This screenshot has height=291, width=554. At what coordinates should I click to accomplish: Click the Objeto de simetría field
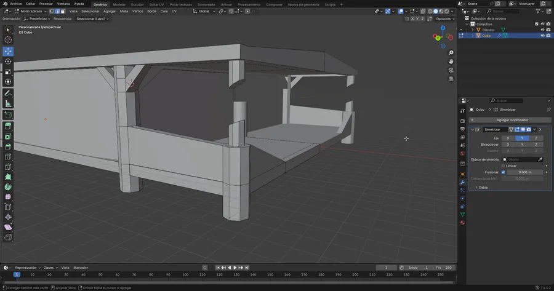click(x=520, y=159)
